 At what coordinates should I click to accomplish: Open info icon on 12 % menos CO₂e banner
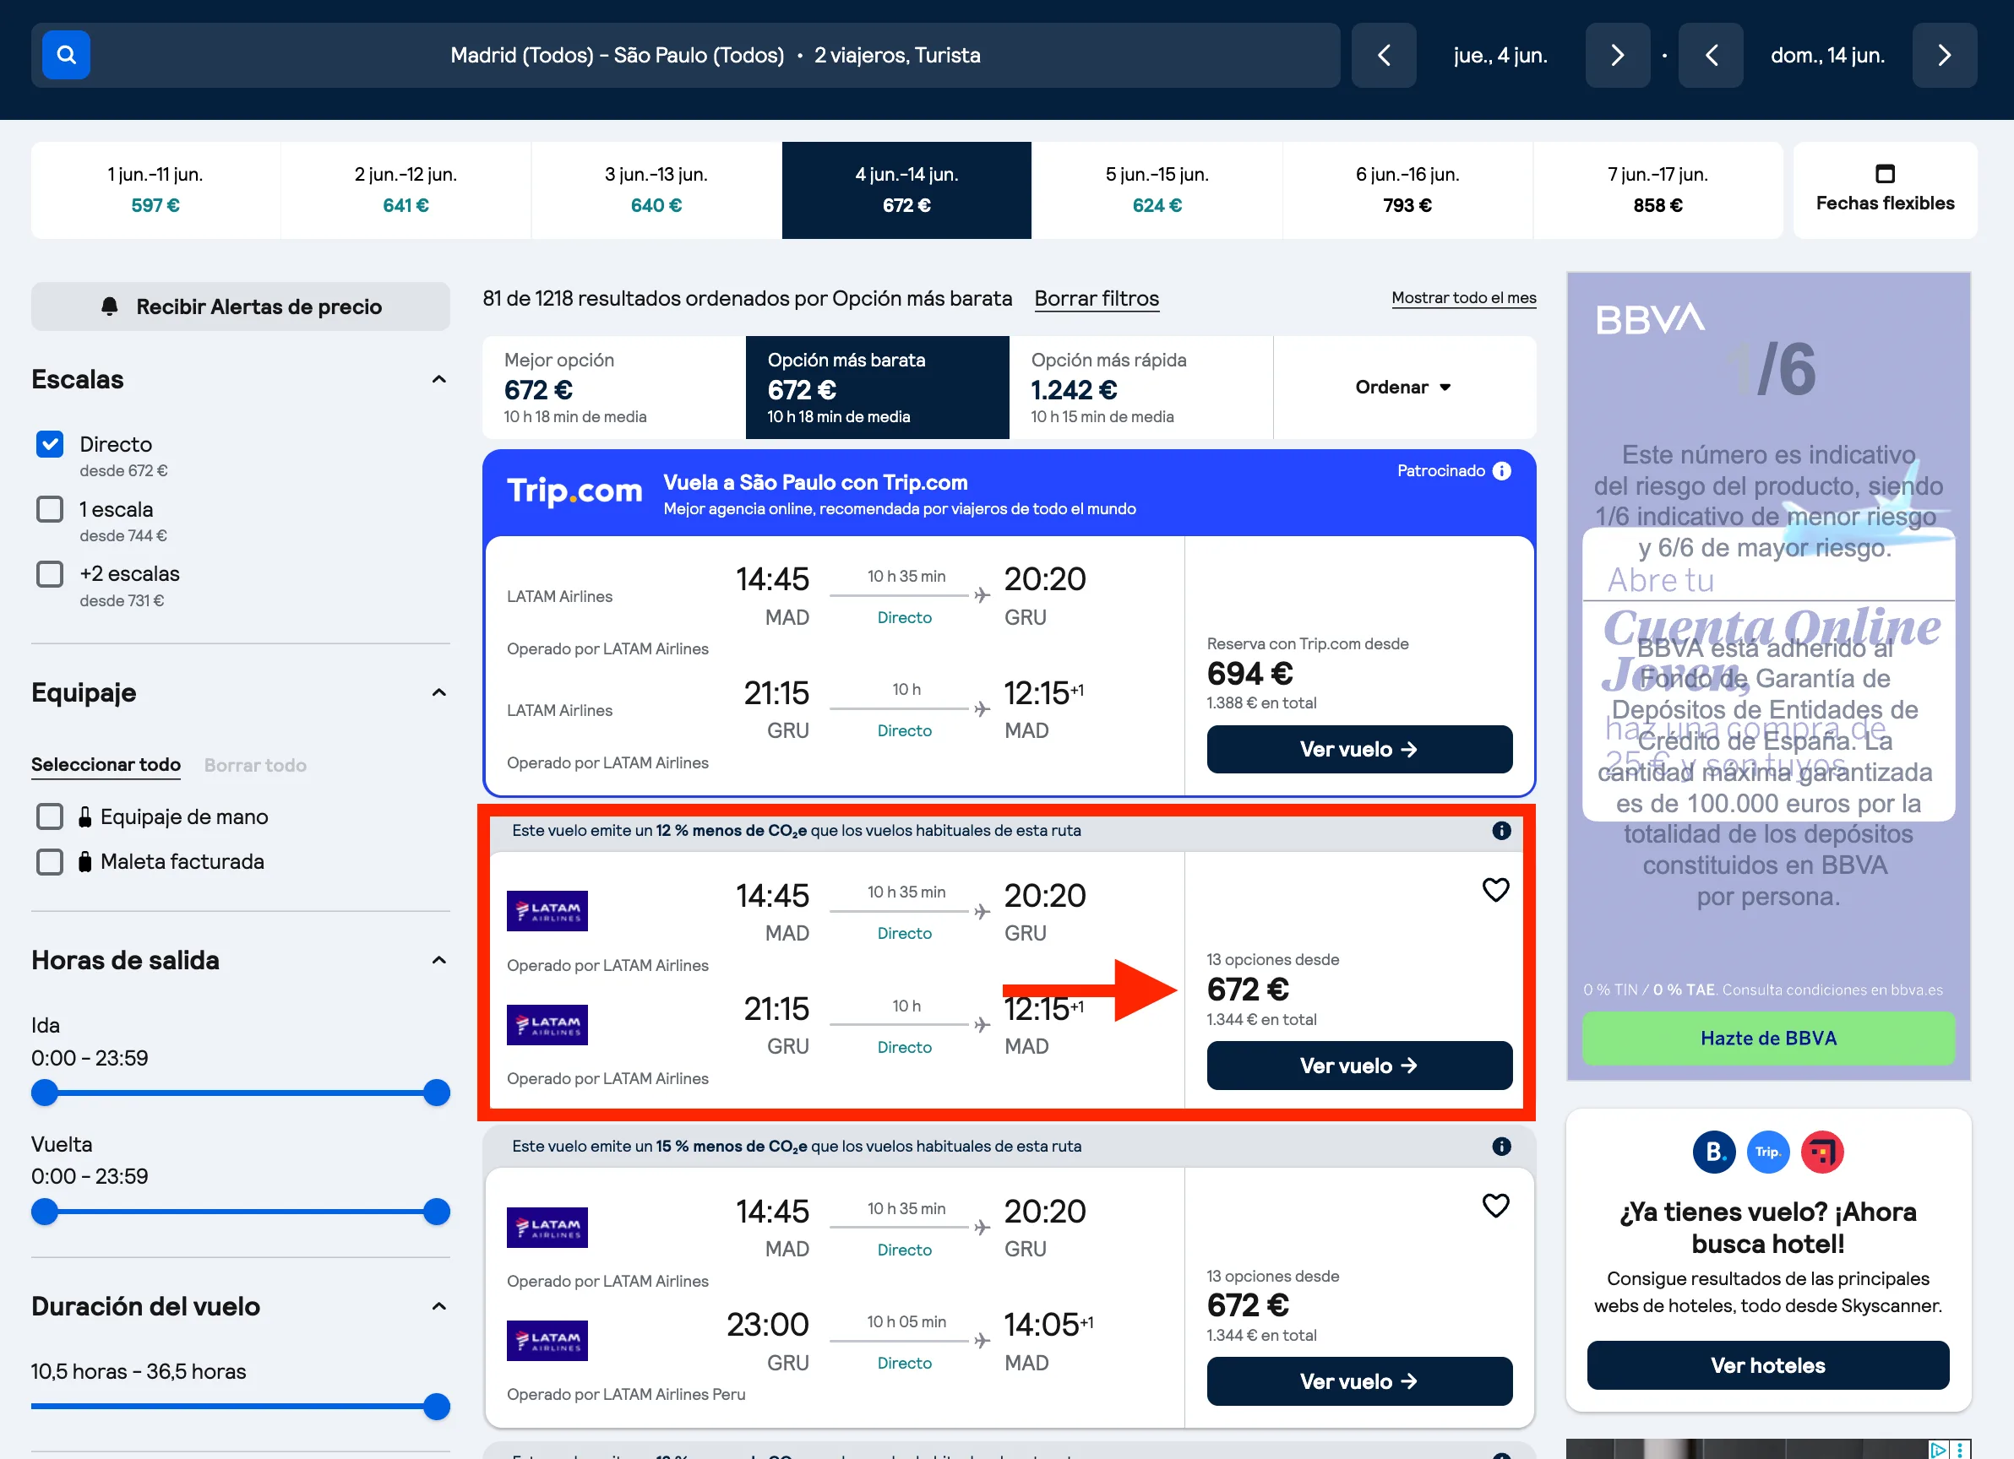(1500, 830)
